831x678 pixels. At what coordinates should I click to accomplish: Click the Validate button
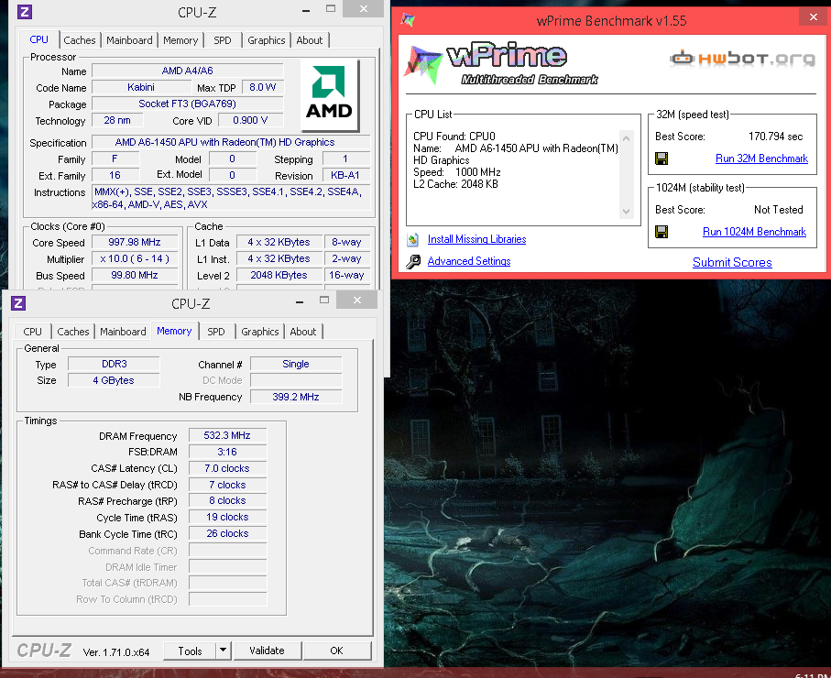pos(268,651)
